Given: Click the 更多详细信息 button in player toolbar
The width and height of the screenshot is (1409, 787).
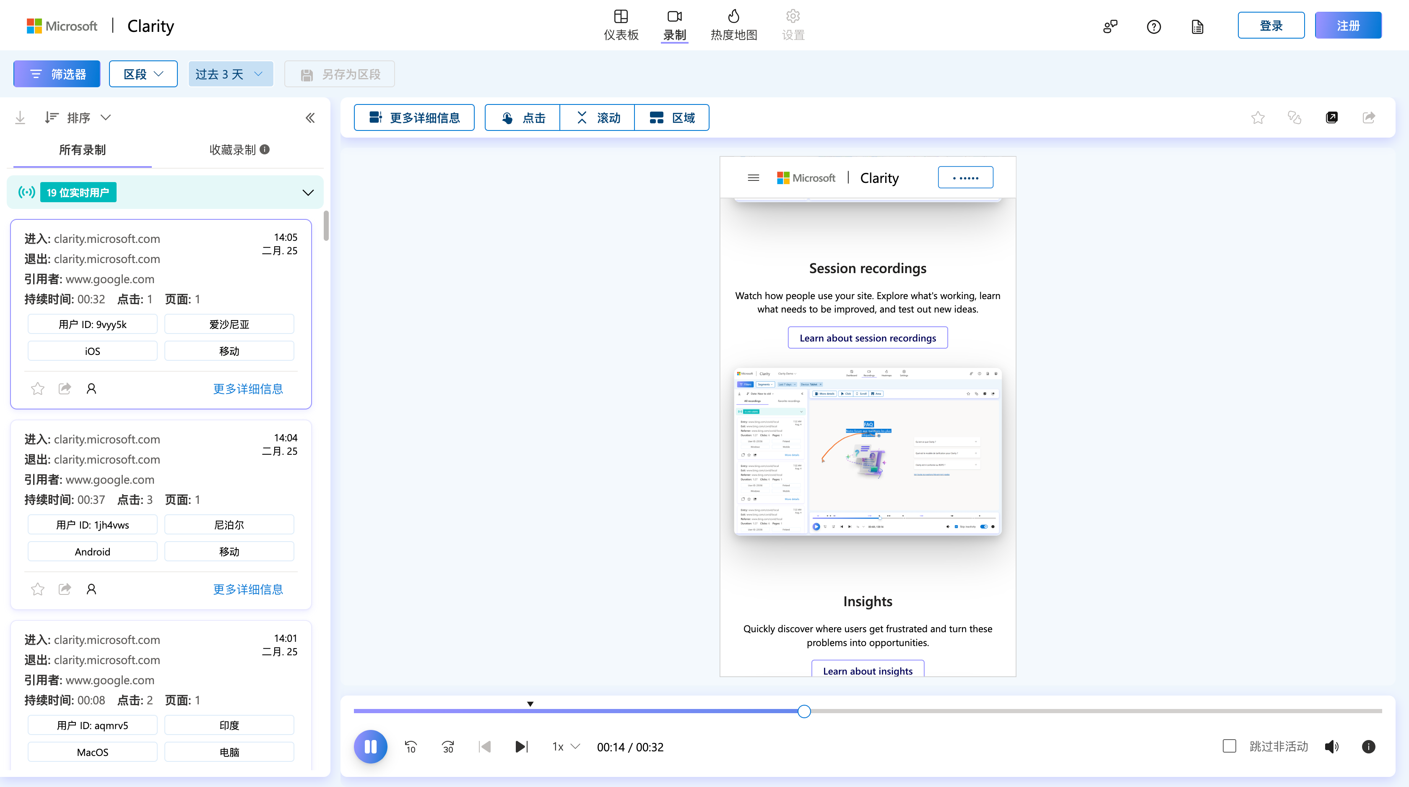Looking at the screenshot, I should [x=414, y=117].
